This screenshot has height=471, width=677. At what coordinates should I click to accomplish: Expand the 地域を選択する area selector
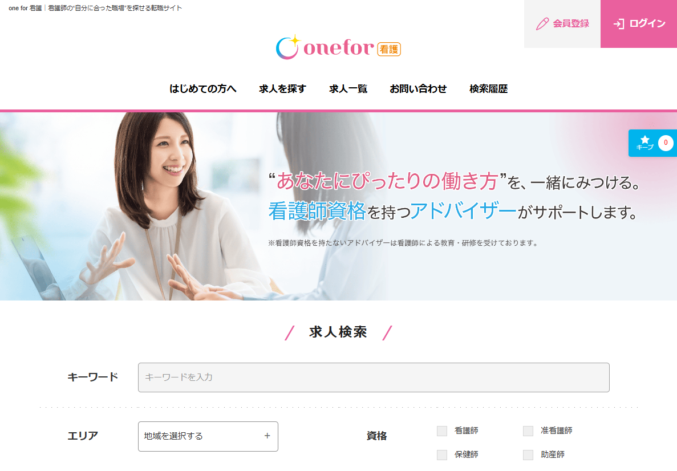tap(208, 436)
